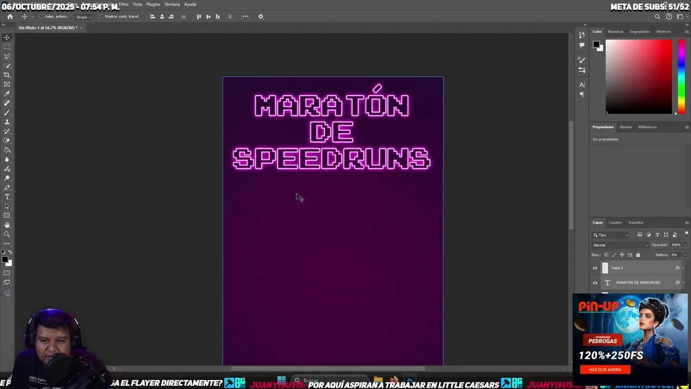Click the hue spectrum slider
Viewport: 691px width, 389px height.
[x=681, y=77]
